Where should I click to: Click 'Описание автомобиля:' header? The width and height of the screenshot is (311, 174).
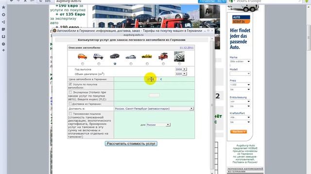(85, 48)
